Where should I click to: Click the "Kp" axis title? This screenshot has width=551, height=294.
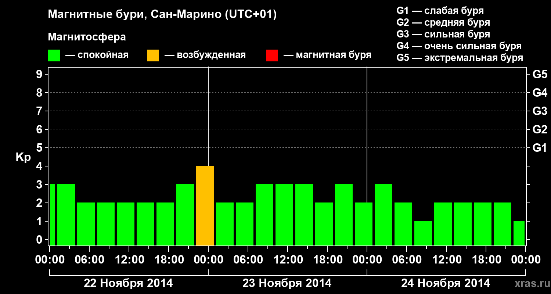(23, 158)
